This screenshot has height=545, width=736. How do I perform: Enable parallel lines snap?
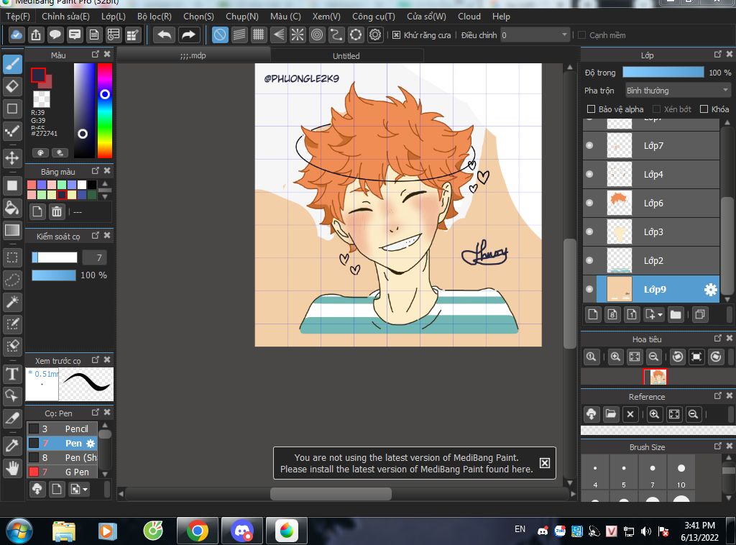239,35
